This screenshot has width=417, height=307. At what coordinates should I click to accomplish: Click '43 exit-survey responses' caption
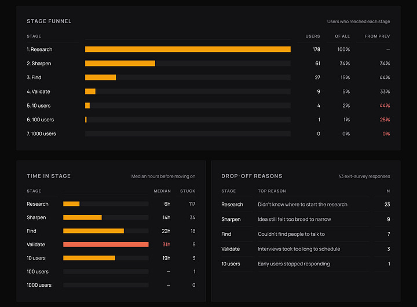364,176
